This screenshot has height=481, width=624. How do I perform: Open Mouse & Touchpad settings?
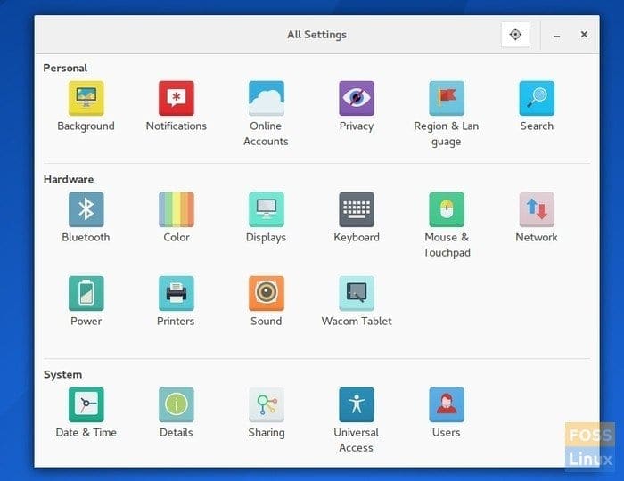(x=447, y=209)
